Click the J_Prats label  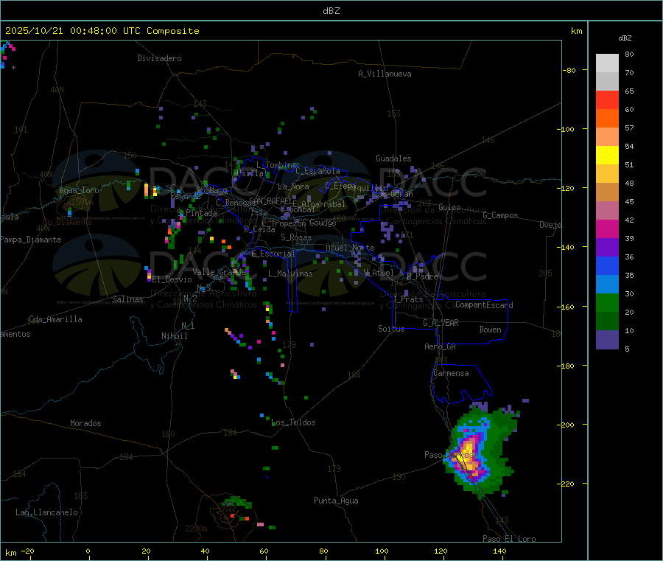tap(407, 299)
